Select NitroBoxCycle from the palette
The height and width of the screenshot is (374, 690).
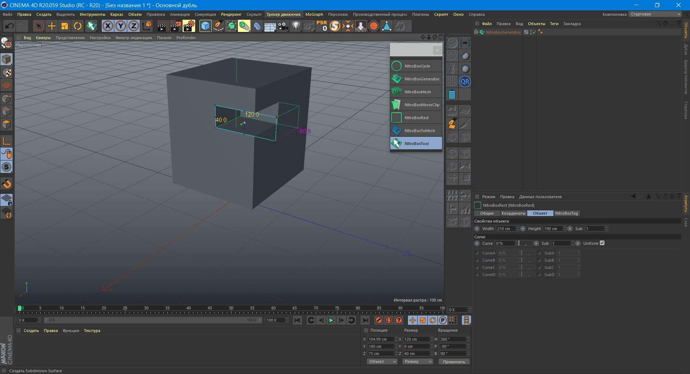coord(416,66)
